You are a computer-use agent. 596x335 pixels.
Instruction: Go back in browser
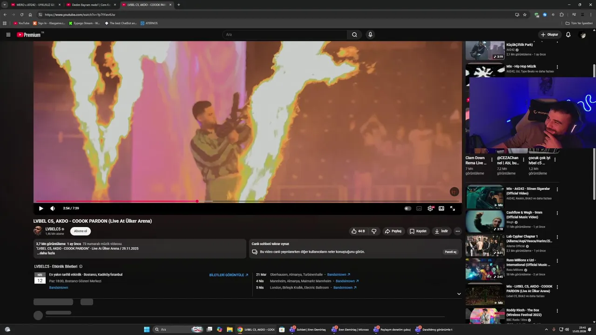[x=5, y=14]
